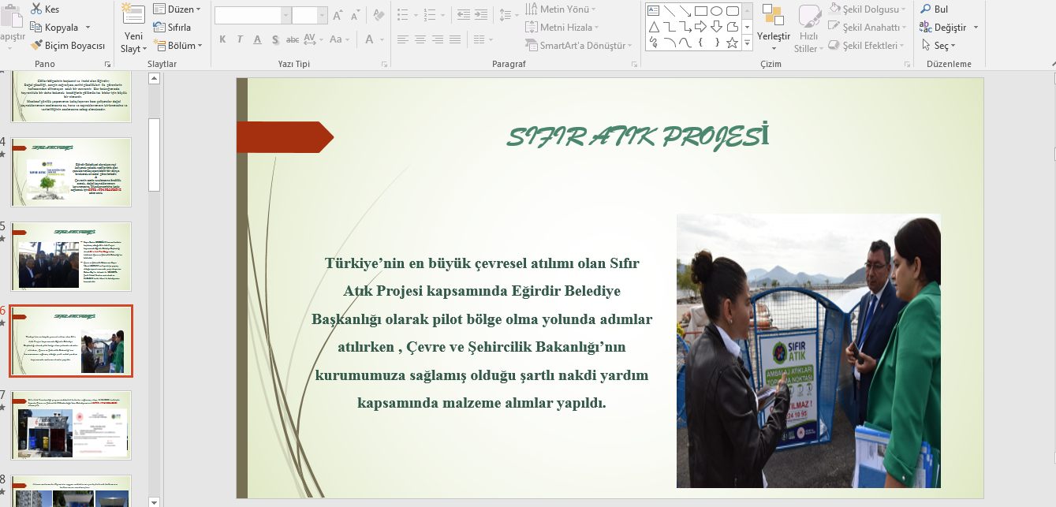Select the oval shape
Image resolution: width=1056 pixels, height=507 pixels.
click(716, 11)
